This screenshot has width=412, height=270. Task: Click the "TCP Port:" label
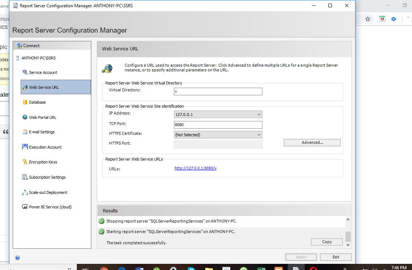point(117,124)
